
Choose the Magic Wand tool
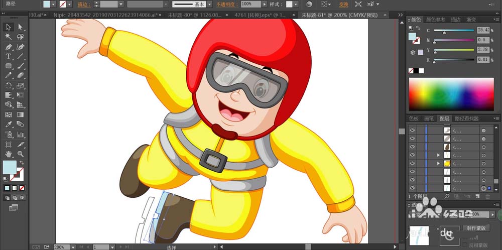pos(9,37)
